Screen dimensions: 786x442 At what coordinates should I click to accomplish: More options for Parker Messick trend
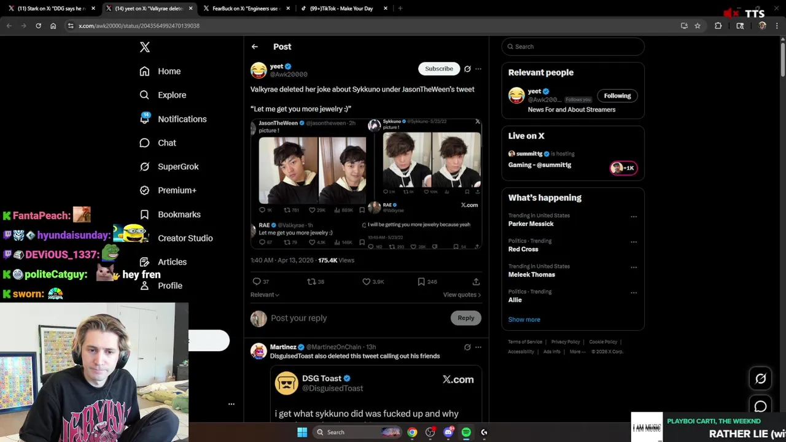tap(634, 217)
